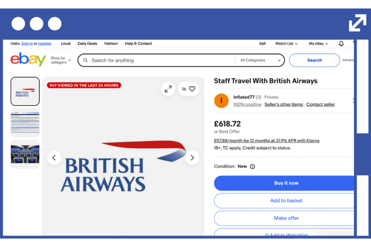The height and width of the screenshot is (247, 371).
Task: Expand the Shop by category menu
Action: (x=61, y=60)
